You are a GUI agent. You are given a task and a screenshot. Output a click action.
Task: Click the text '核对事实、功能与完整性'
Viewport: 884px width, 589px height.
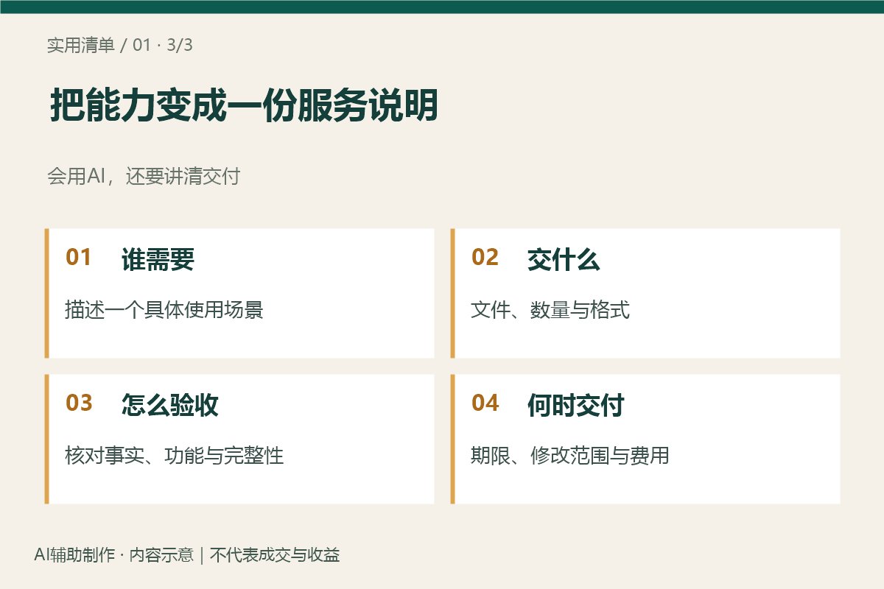(175, 455)
